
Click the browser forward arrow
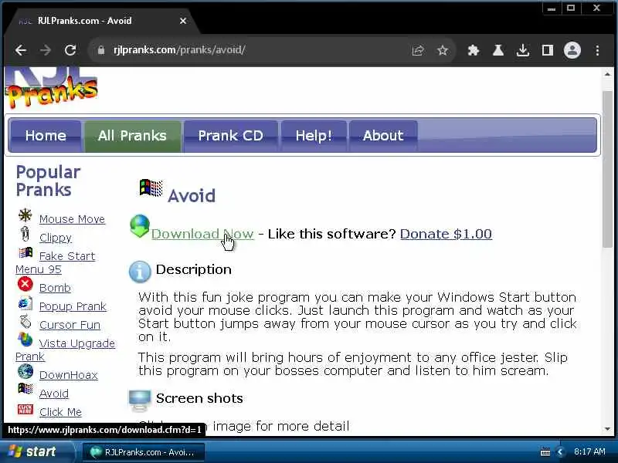[46, 50]
